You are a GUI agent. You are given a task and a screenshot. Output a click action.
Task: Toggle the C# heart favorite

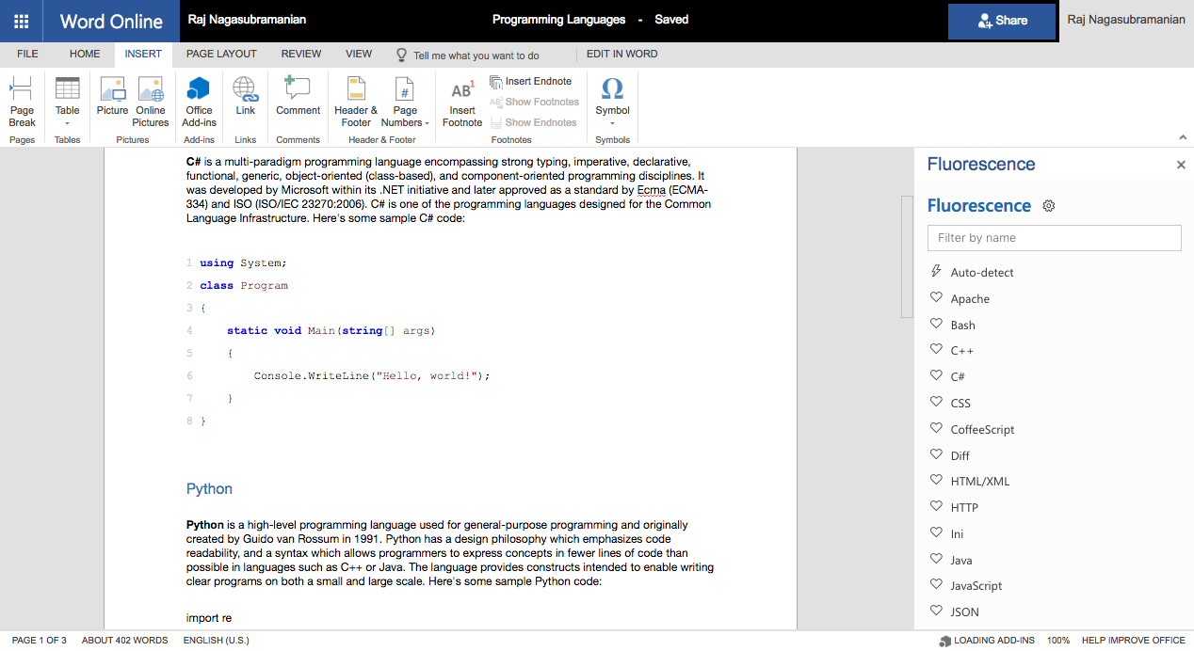pos(936,375)
